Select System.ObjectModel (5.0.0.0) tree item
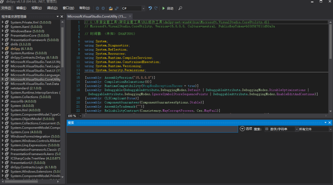Image resolution: width=333 pixels, height=185 pixels. [32, 119]
